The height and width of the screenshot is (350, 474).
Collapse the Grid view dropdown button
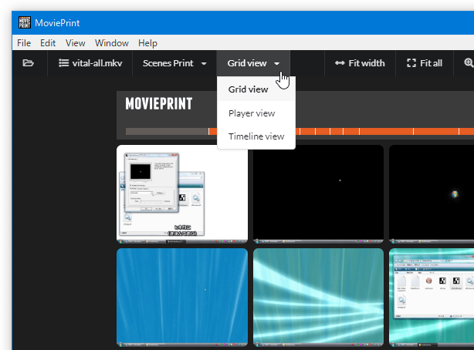tap(253, 63)
